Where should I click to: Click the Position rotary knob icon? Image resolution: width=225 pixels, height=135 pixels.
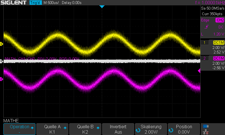(171, 130)
